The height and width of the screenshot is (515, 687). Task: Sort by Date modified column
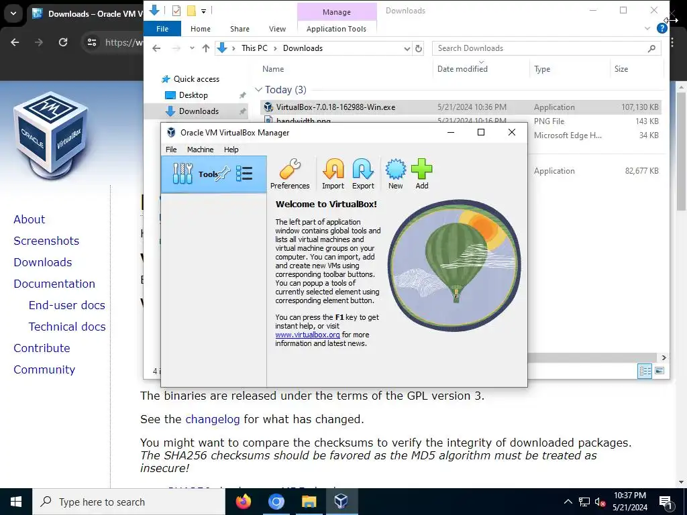(x=462, y=69)
